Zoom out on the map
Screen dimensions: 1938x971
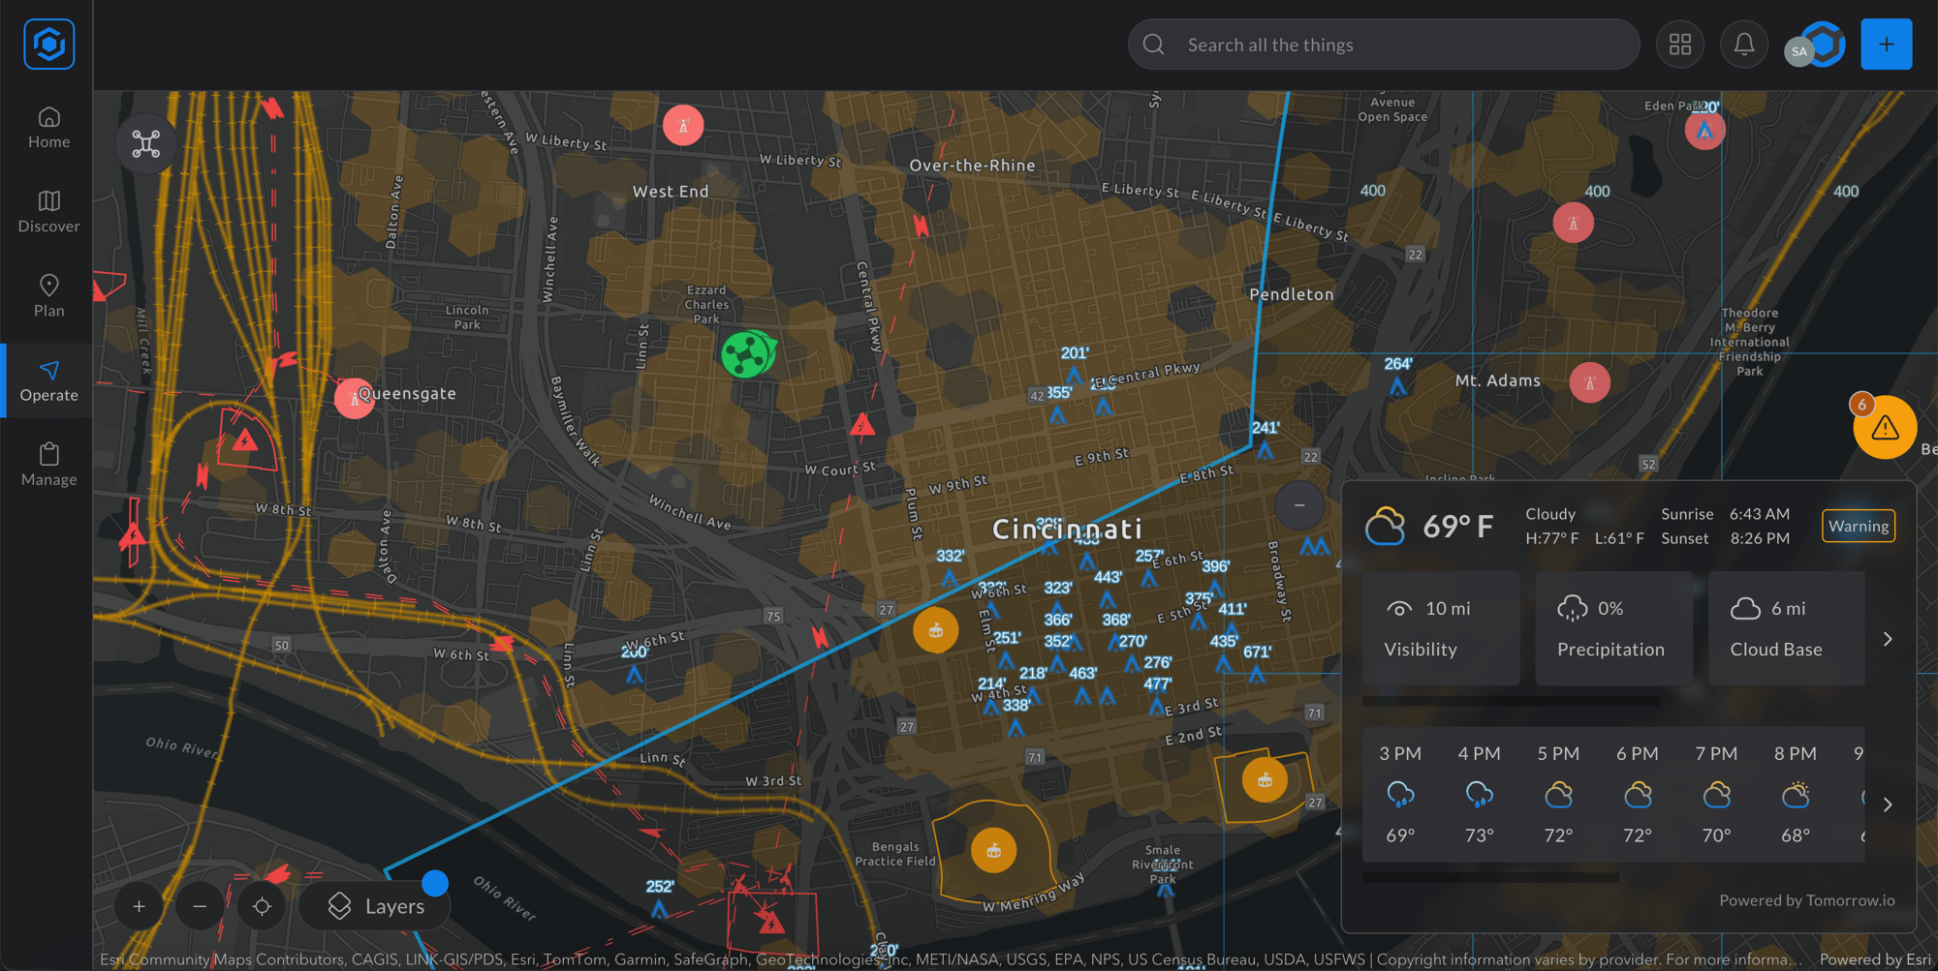tap(200, 906)
